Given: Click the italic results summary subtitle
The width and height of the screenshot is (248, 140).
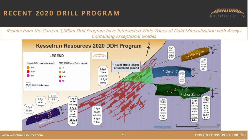Looking at the screenshot, I should [x=124, y=34].
